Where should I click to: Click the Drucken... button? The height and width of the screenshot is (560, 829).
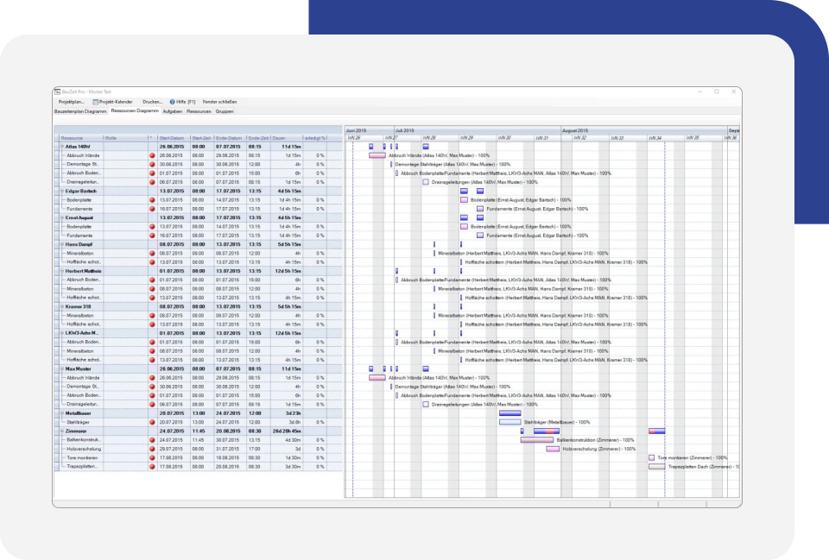coord(152,102)
